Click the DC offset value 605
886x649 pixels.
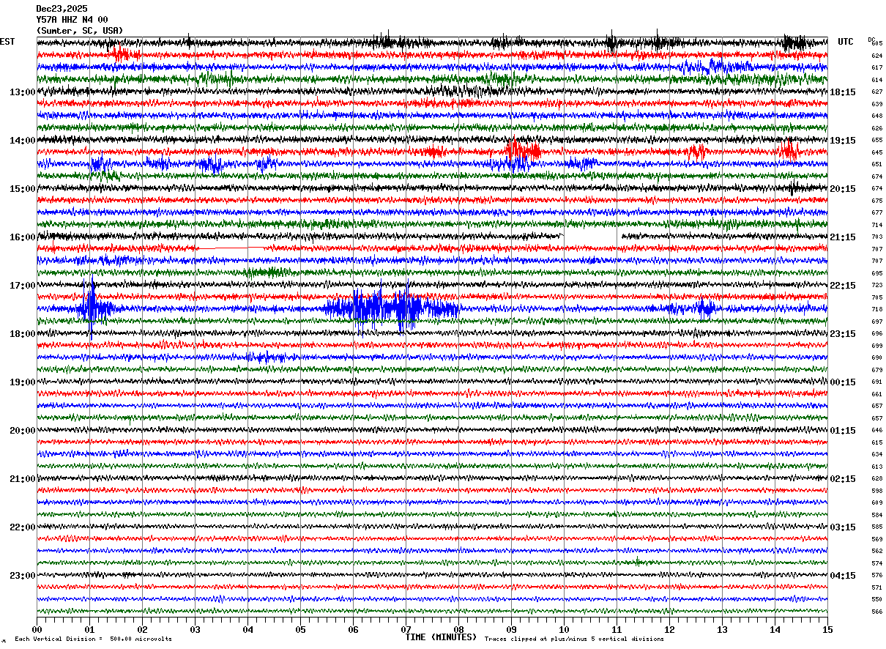click(876, 43)
